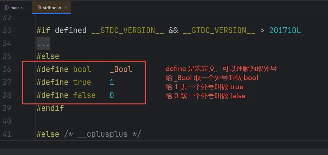Click the 201710L numeric literal

285,30
